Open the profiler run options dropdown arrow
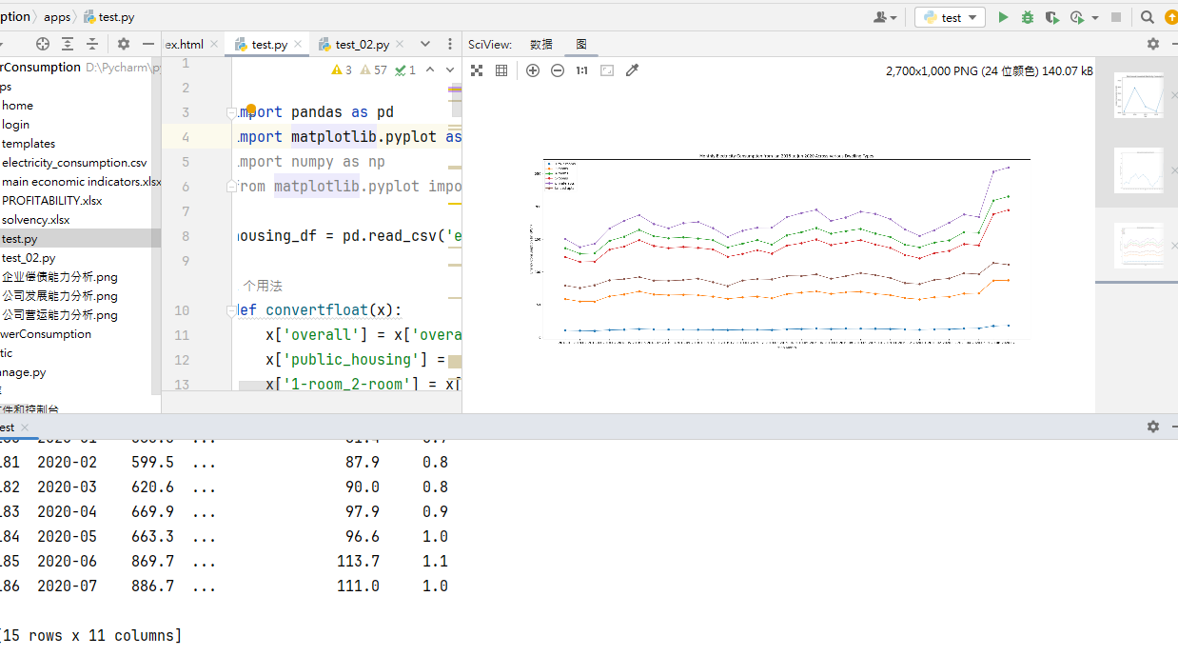1178x656 pixels. [x=1095, y=17]
